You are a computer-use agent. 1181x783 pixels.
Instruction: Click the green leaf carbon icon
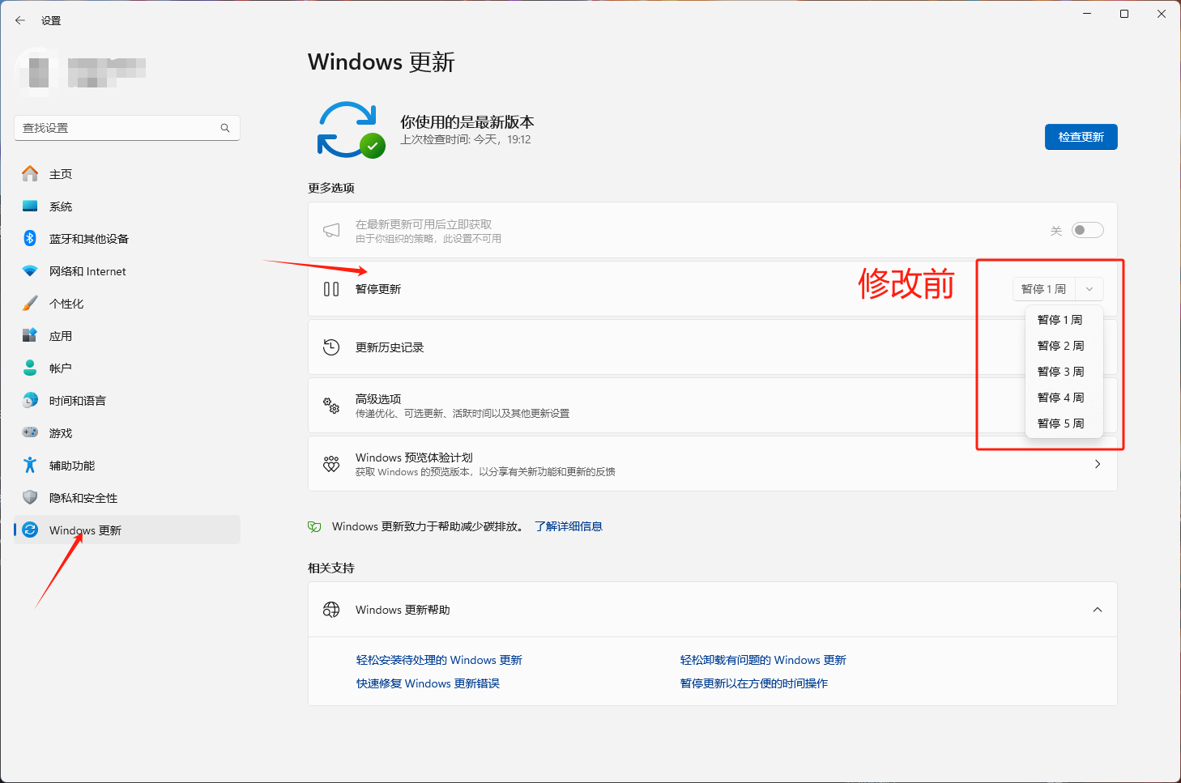314,526
